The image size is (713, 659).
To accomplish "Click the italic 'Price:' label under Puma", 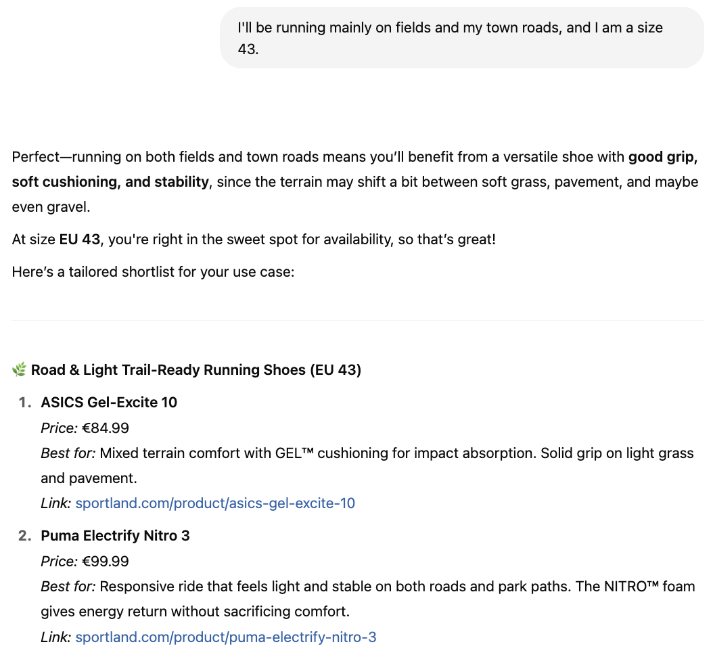I will 60,561.
